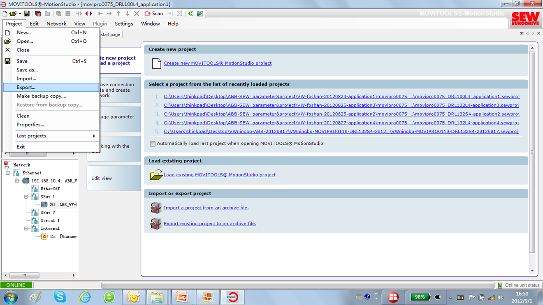Click the new document icon under Create new project
The image size is (543, 305).
[x=156, y=63]
